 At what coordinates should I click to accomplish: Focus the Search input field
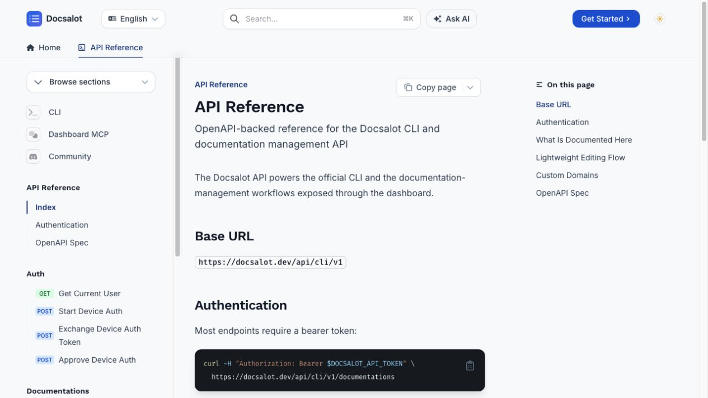(322, 18)
